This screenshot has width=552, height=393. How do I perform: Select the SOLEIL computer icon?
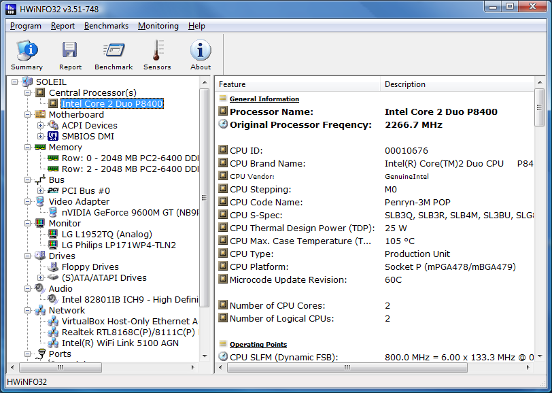27,82
